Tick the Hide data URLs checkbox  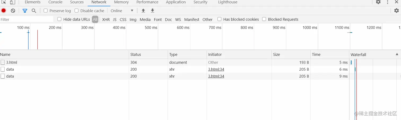59,19
